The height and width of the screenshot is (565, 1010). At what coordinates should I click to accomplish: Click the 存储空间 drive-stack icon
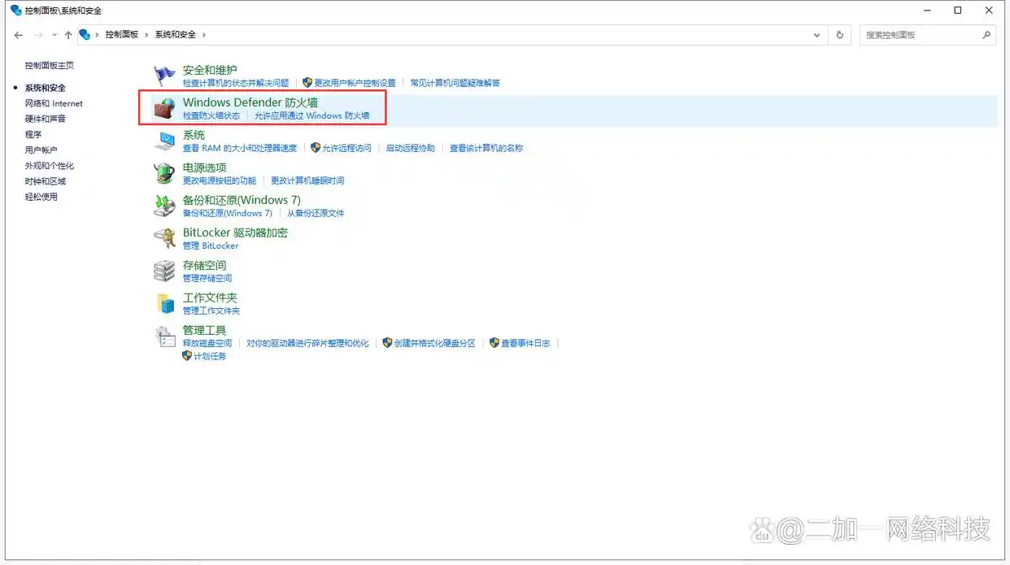click(x=164, y=270)
